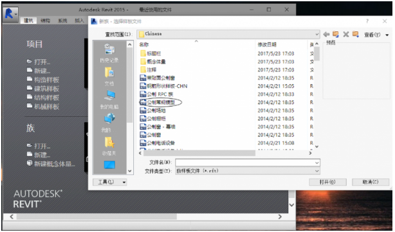
Task: Click 新建 under the 项目 section
Action: pyautogui.click(x=39, y=71)
